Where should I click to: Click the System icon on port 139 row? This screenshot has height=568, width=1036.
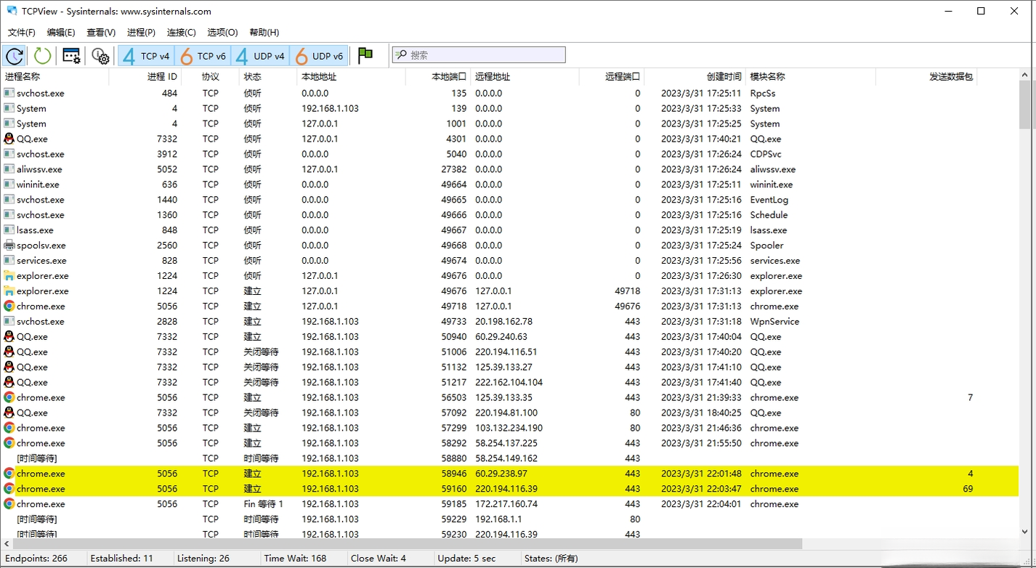[x=9, y=108]
